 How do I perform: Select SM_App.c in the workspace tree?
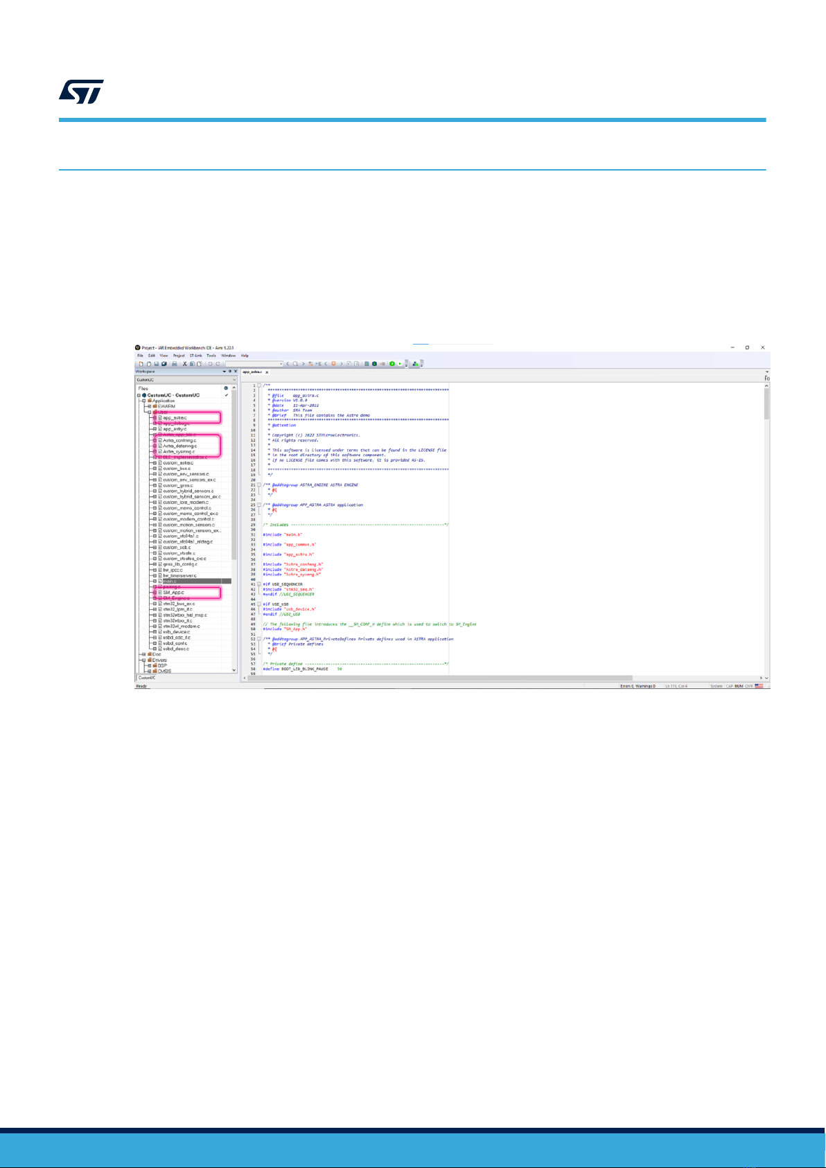click(x=173, y=593)
